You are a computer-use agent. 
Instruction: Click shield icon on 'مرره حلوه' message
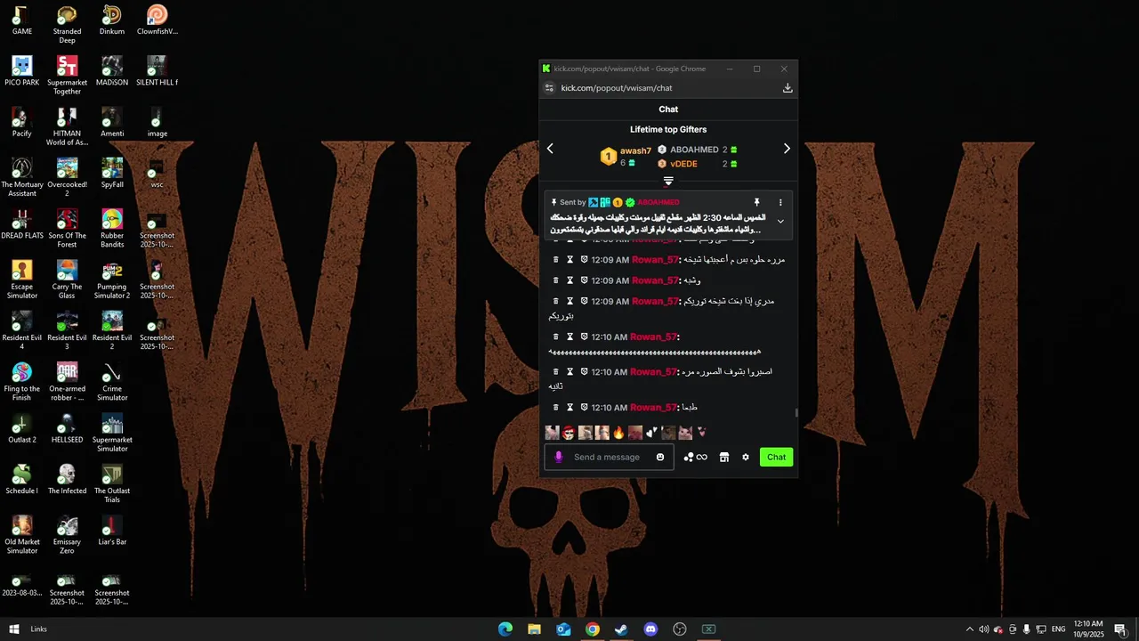(x=585, y=259)
